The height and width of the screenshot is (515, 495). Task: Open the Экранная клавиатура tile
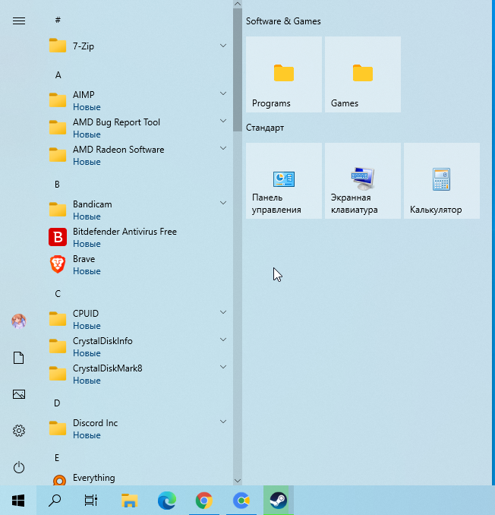363,181
